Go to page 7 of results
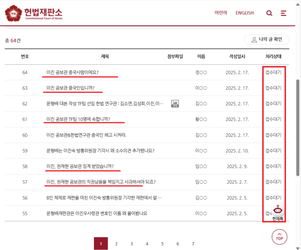301x250 pixels. click(x=193, y=244)
